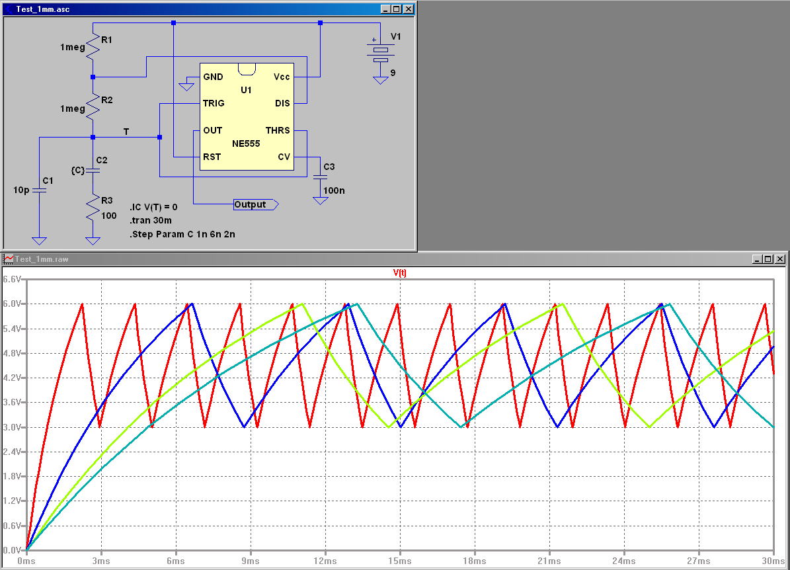Select the Output net flag

coord(256,204)
